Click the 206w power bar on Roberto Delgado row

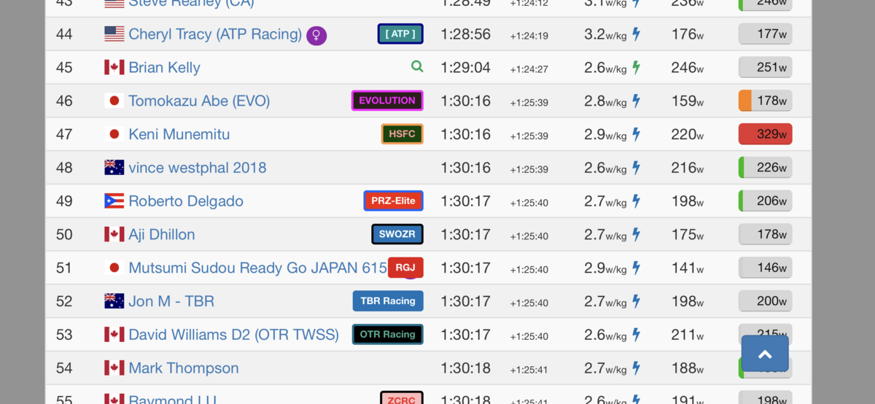click(765, 201)
